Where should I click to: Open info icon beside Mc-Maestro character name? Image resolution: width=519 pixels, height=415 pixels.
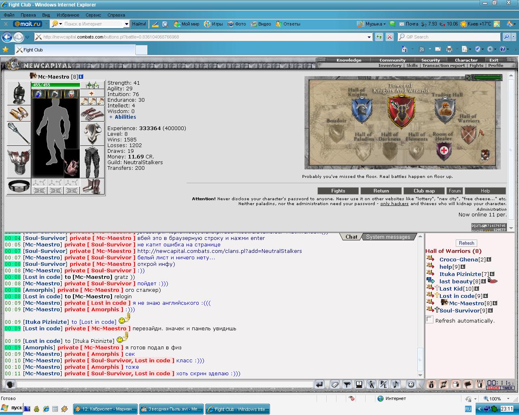(81, 77)
